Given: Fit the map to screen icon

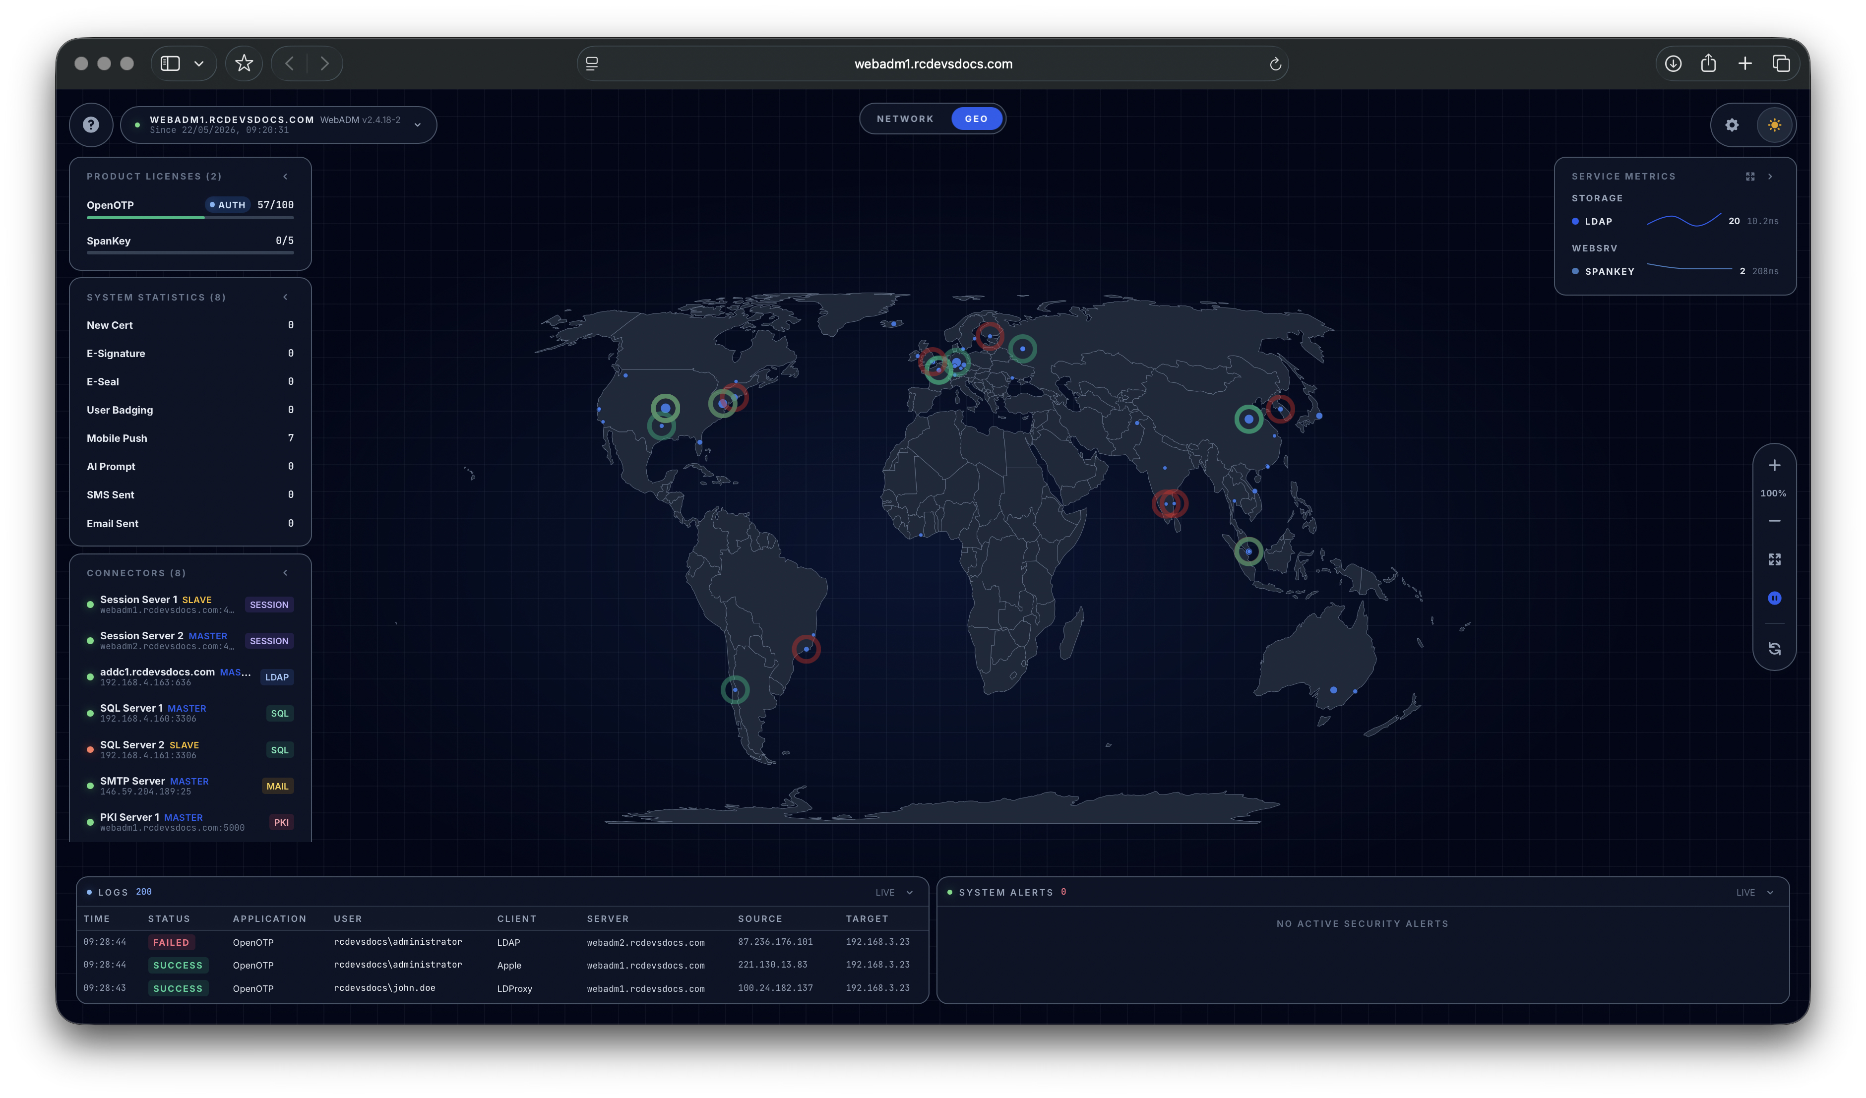Looking at the screenshot, I should tap(1774, 560).
